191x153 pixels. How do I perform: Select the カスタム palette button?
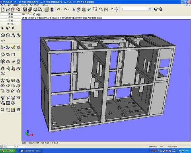point(10,24)
